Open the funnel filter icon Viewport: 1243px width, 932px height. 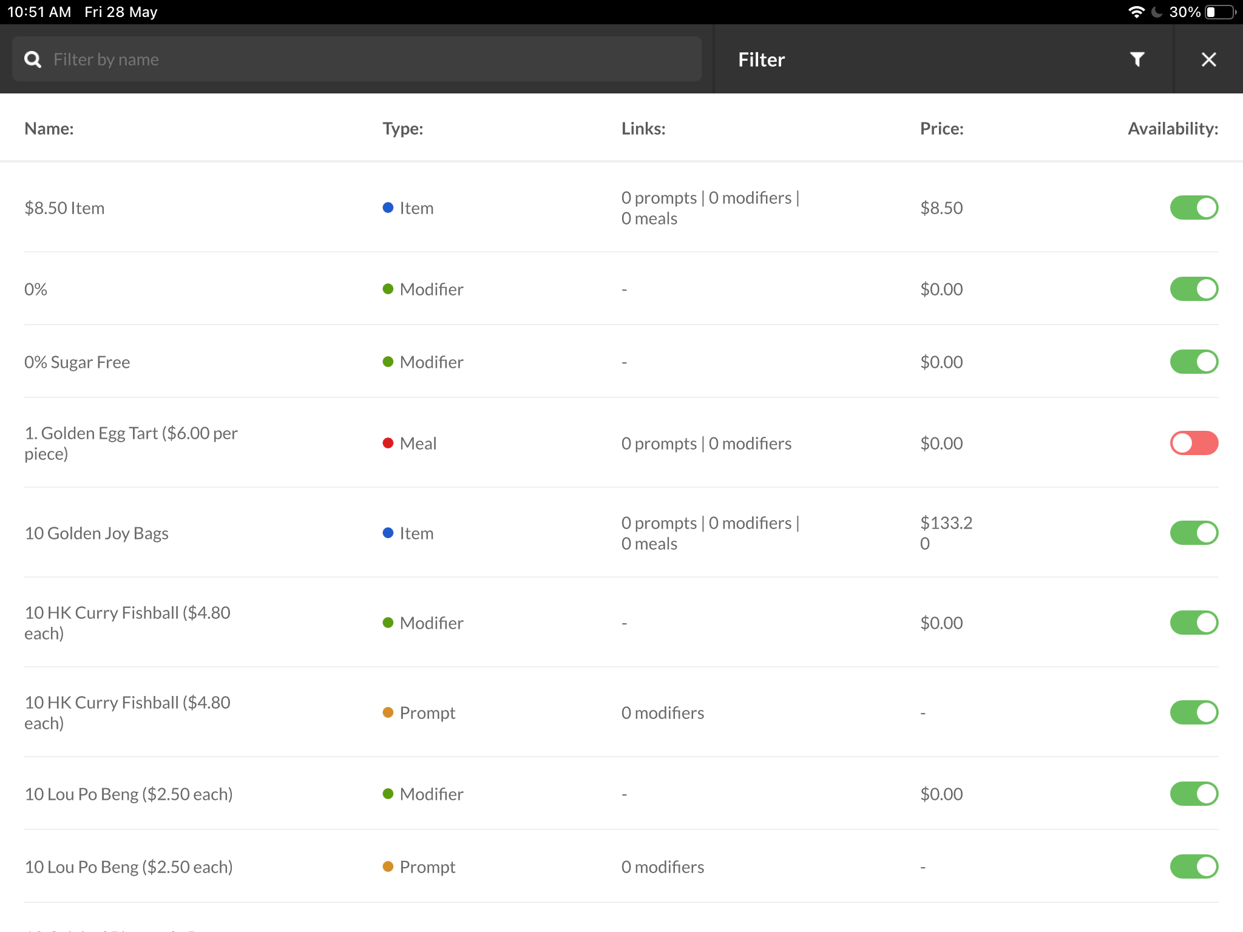[1137, 59]
